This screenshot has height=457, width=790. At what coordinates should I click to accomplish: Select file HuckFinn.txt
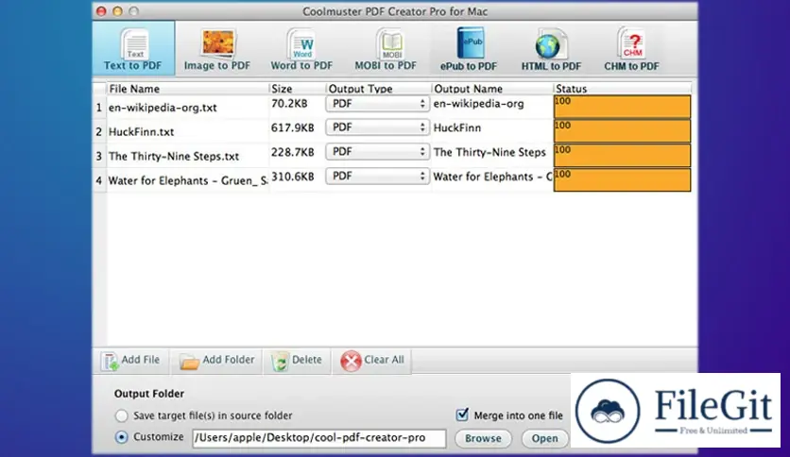coord(142,132)
